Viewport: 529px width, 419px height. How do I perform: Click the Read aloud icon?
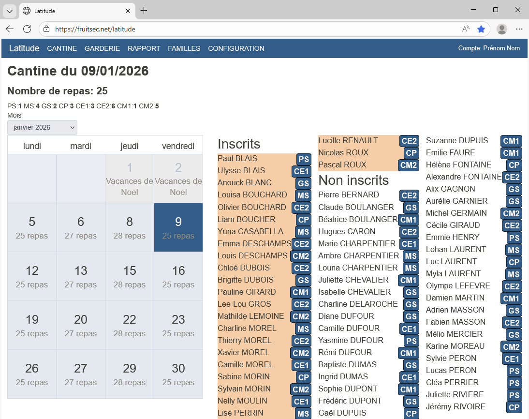point(466,29)
